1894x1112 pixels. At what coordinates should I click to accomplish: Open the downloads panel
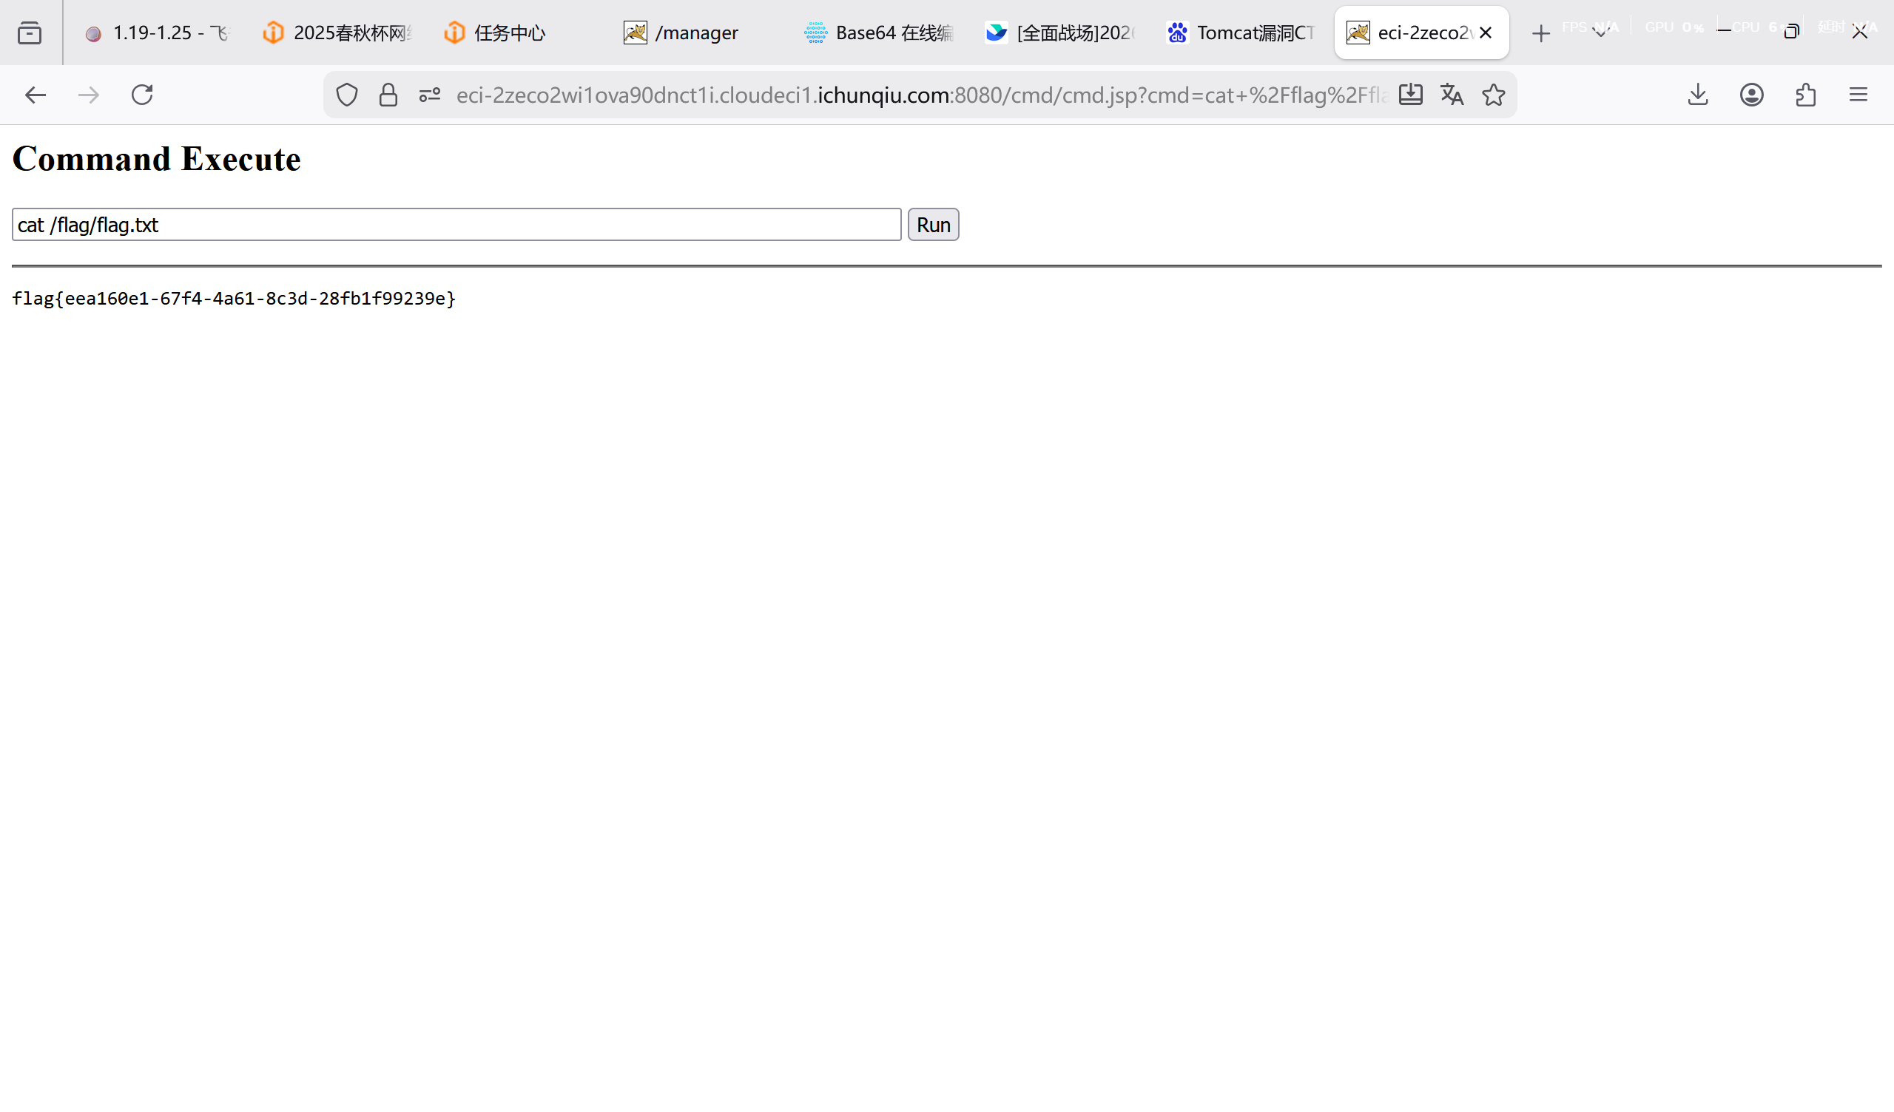pyautogui.click(x=1698, y=95)
